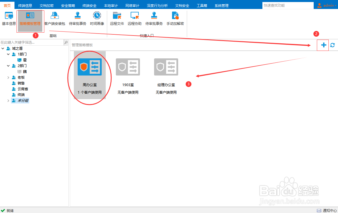Collapse the 域之盾 root node
This screenshot has width=338, height=213.
3,49
